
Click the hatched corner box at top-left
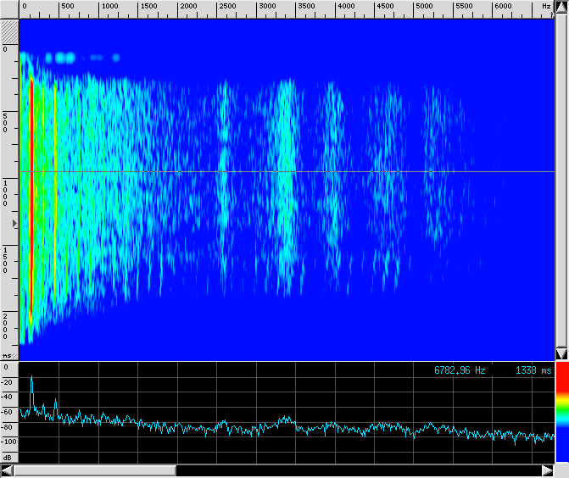point(8,32)
